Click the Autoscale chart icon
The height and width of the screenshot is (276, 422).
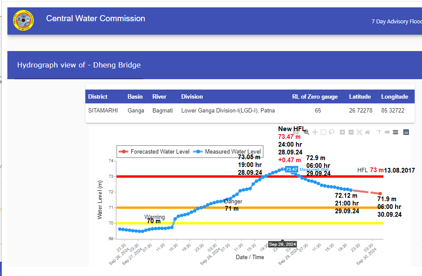pos(359,132)
